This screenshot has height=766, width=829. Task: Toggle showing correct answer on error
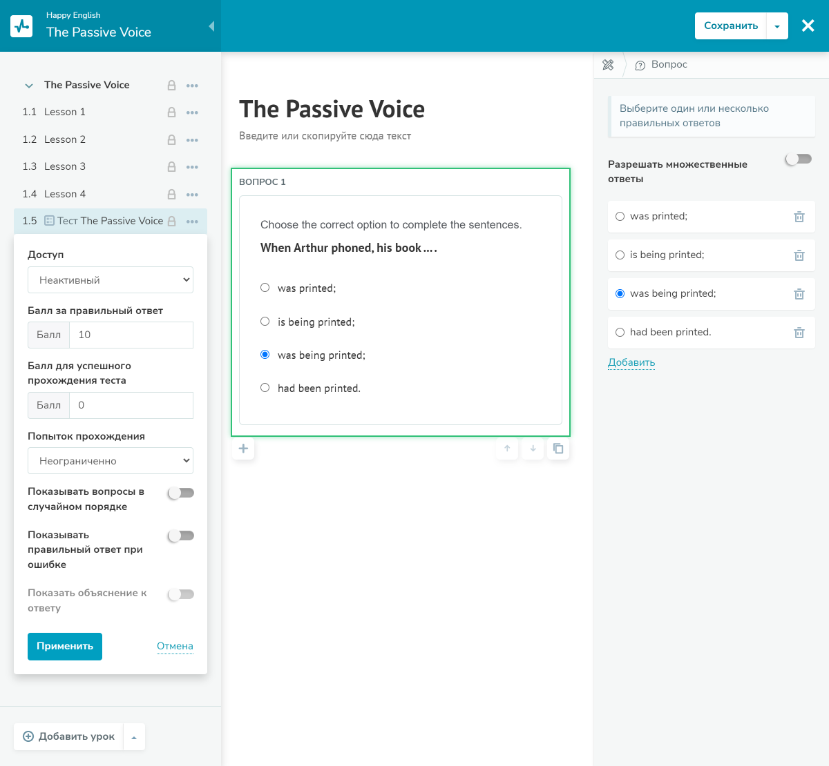tap(181, 536)
